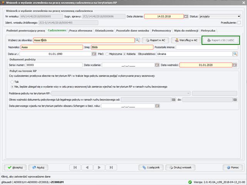Click the Weryfikuj w AC button
The height and width of the screenshot is (185, 247).
coord(186,40)
